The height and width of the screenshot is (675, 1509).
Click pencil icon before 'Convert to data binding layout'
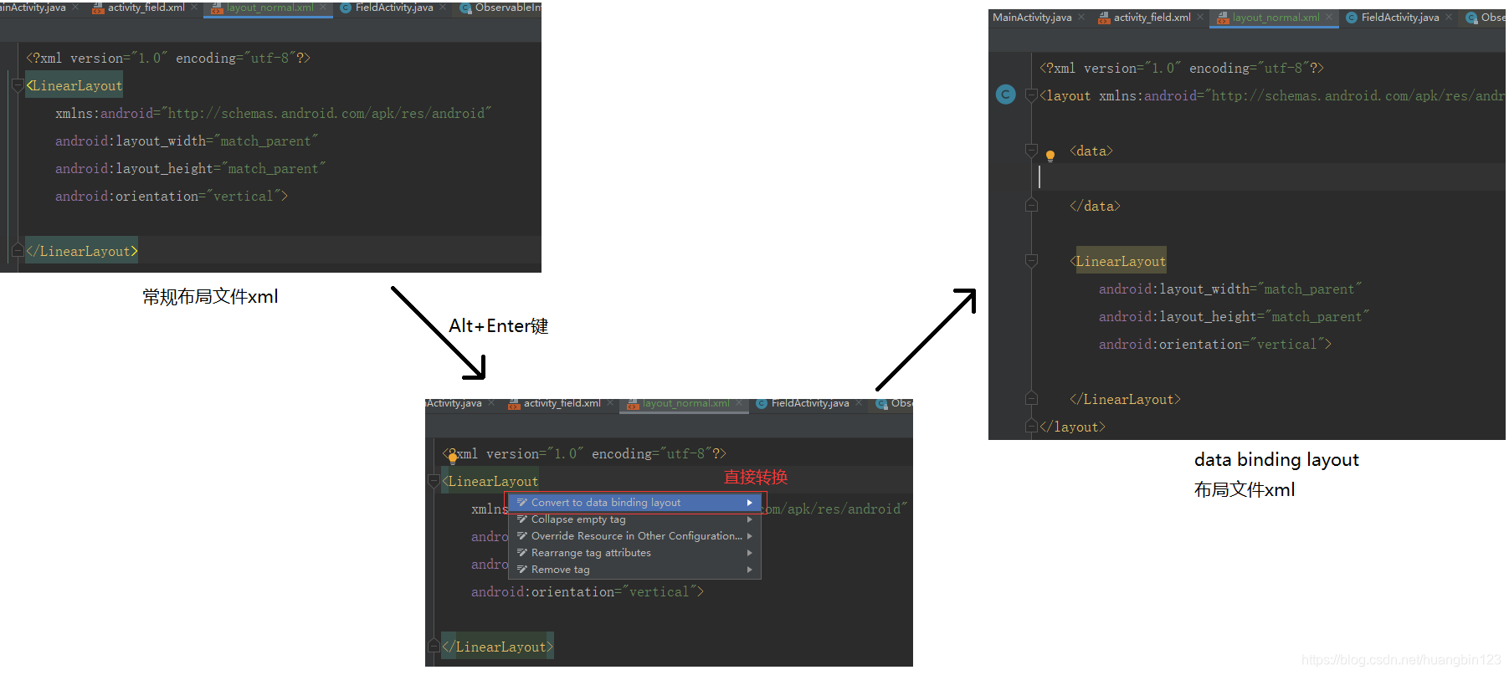(x=522, y=503)
